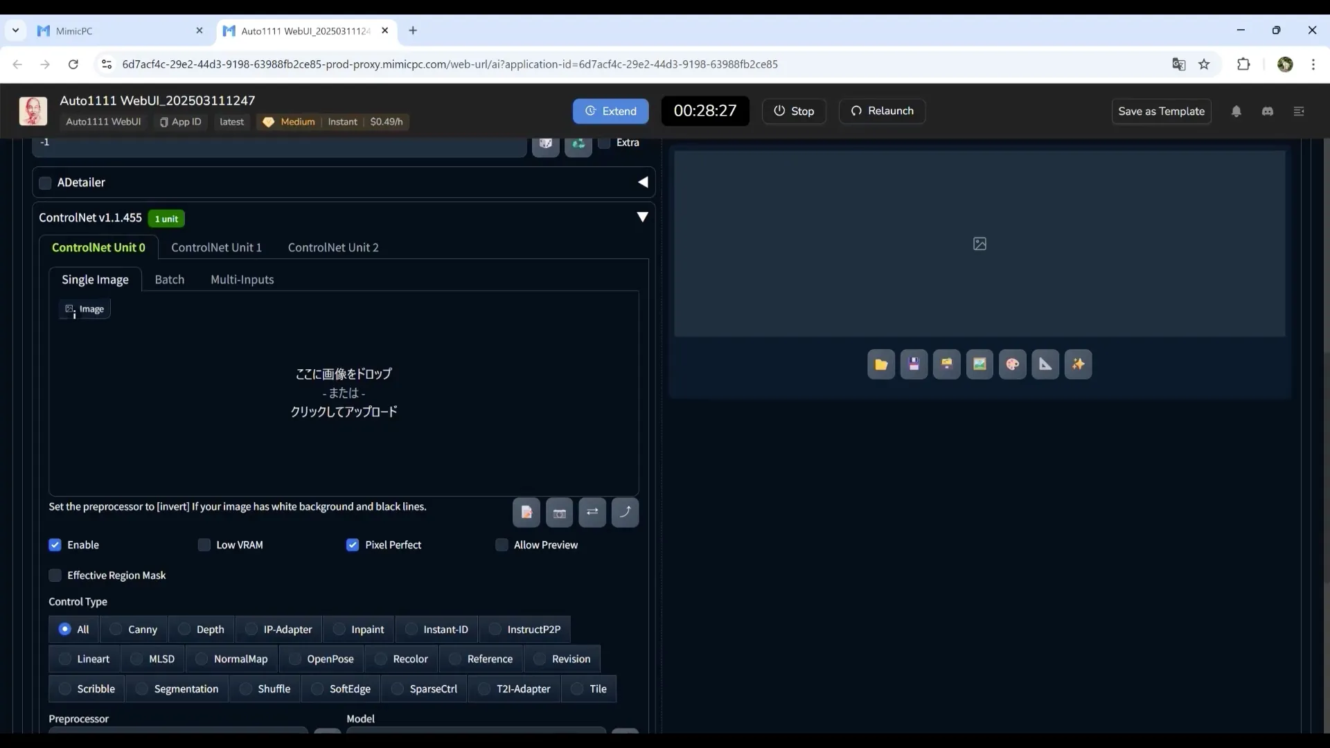Click the curved arrow send-dimensions icon
1330x748 pixels.
(x=625, y=513)
